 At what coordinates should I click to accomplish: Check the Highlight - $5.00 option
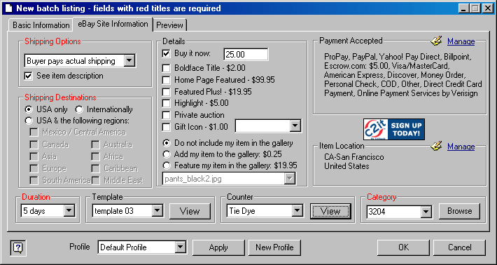[166, 104]
